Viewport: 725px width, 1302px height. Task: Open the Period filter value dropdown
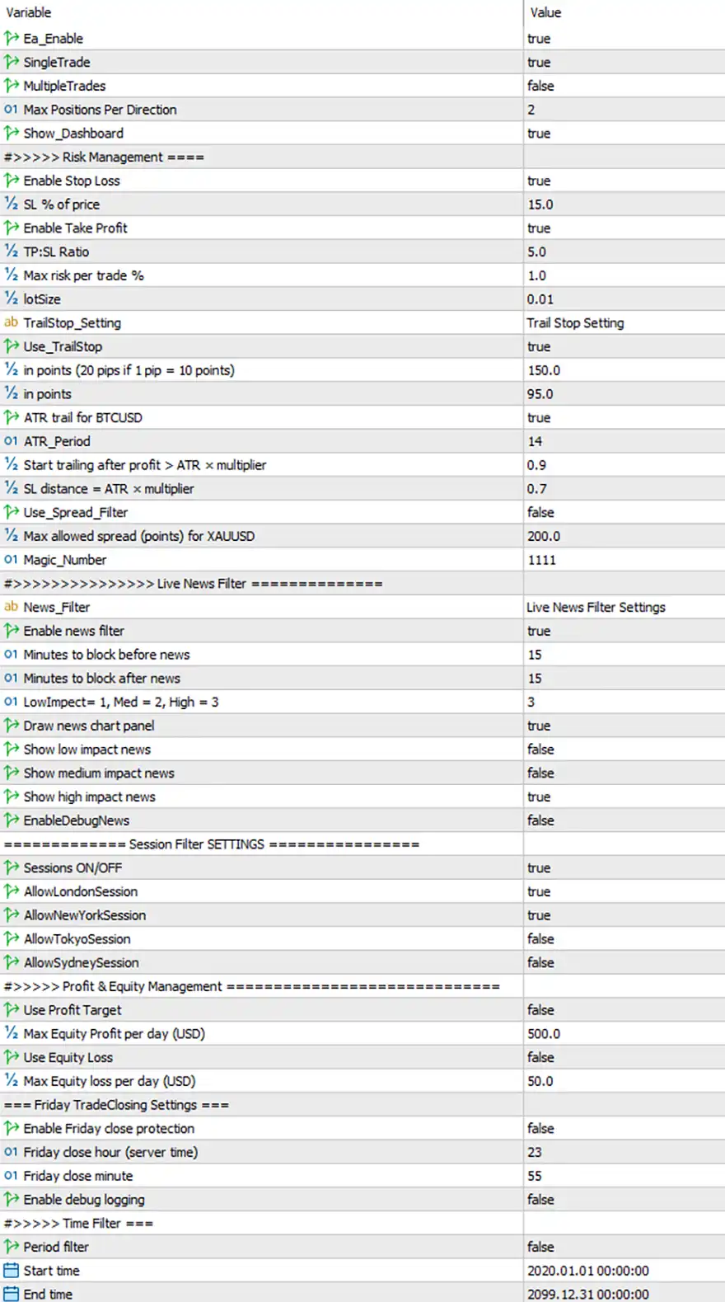(624, 1247)
